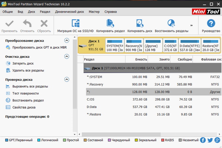Click the Apply (Применить) checkmark icon
The width and height of the screenshot is (222, 148).
click(9, 23)
